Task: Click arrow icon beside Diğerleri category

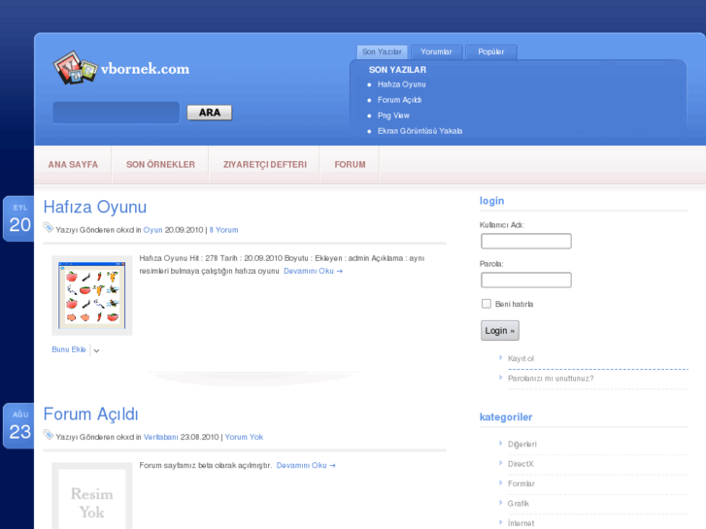Action: 501,443
